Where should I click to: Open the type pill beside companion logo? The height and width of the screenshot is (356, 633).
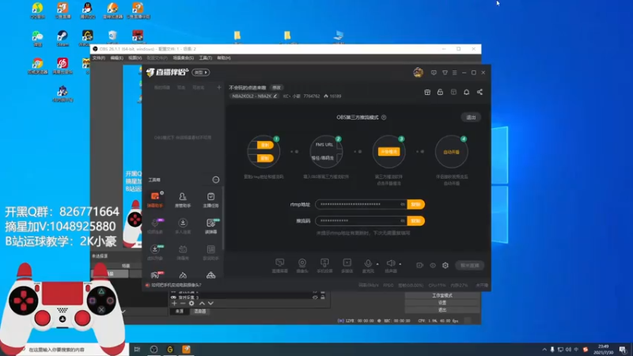(x=201, y=73)
